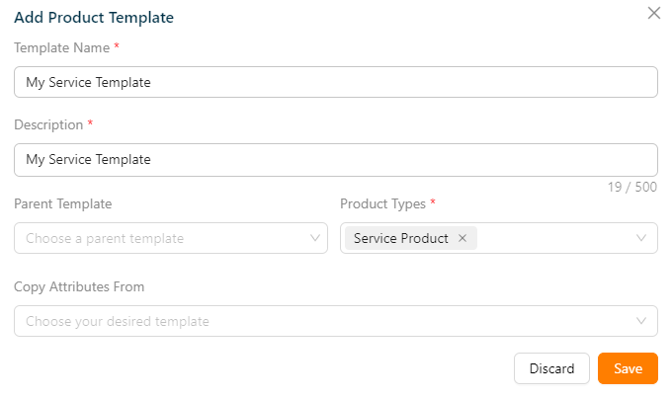The width and height of the screenshot is (672, 399).
Task: Expand the Parent Template dropdown arrow
Action: click(x=316, y=238)
